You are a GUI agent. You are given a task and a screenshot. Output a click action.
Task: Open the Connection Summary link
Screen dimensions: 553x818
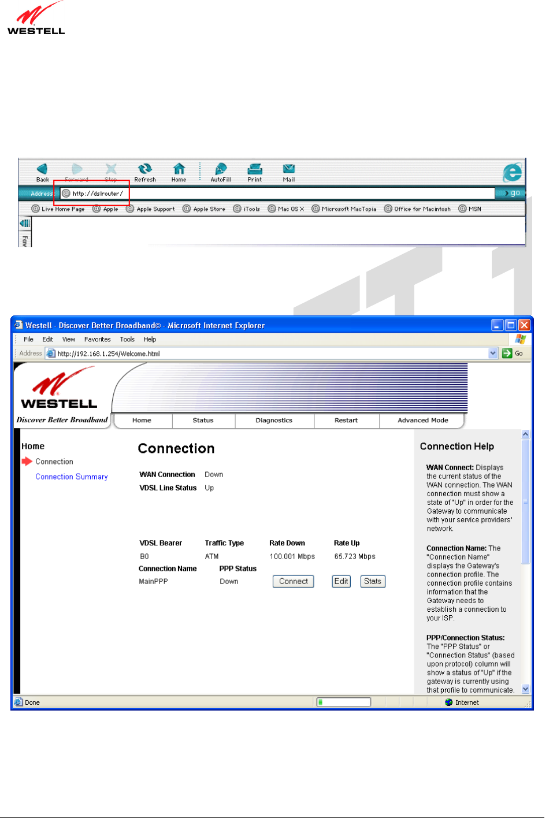72,477
